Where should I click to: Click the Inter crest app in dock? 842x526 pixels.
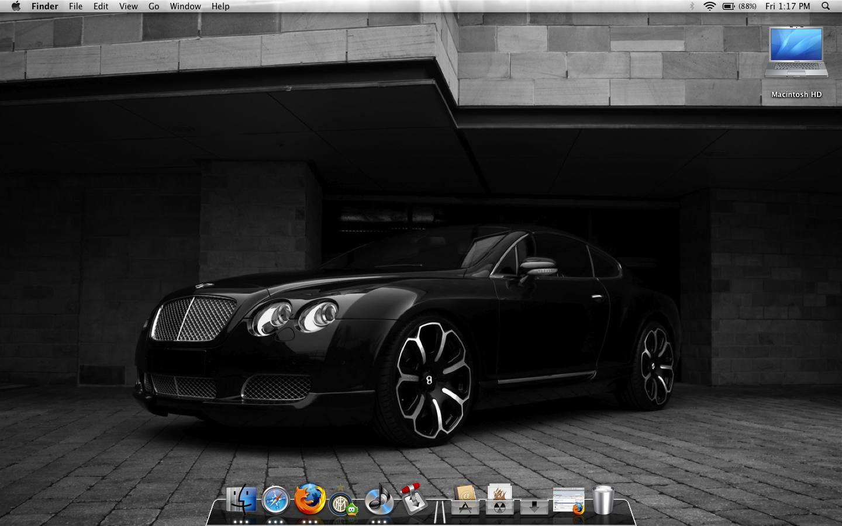pos(342,501)
